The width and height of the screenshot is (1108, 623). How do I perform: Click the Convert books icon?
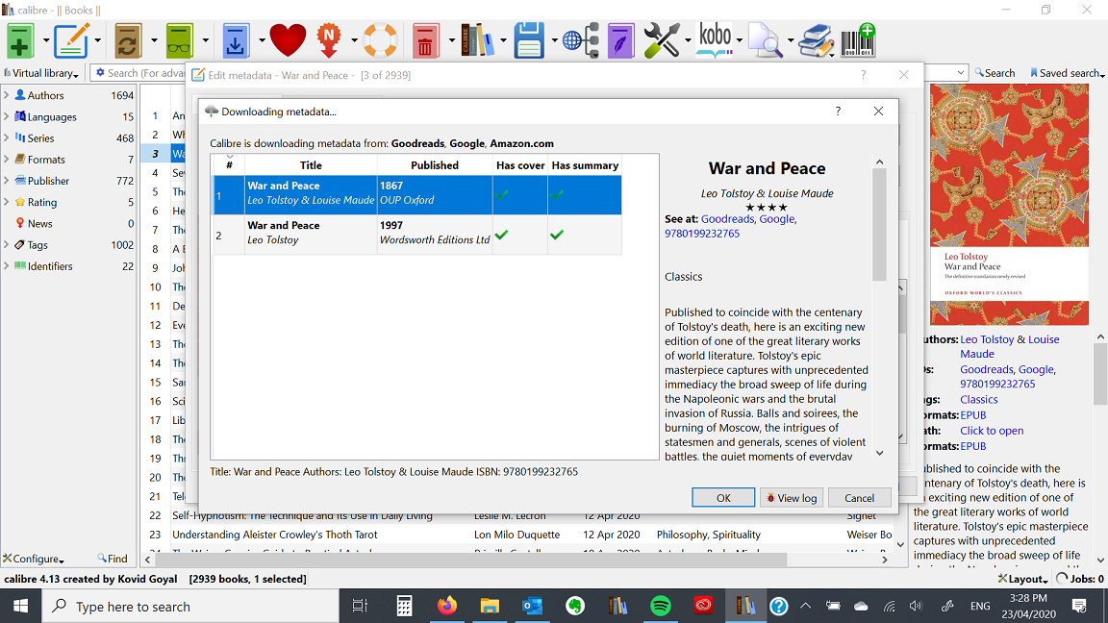(x=127, y=40)
